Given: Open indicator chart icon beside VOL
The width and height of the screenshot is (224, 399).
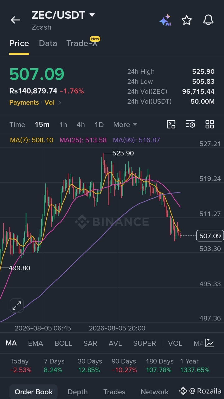Looking at the screenshot, I should [210, 343].
